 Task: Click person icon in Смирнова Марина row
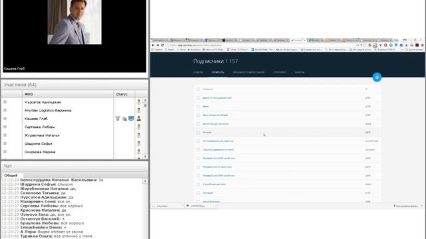(139, 152)
